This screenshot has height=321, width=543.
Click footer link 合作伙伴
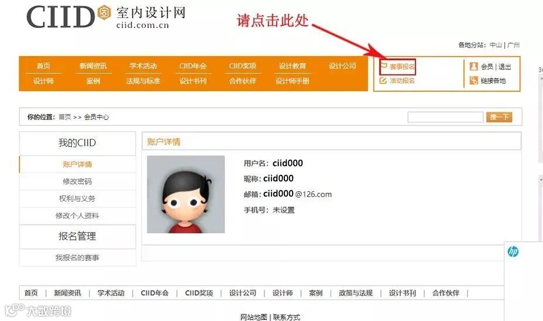click(446, 293)
